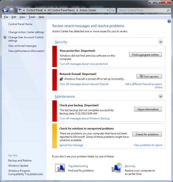Open the Tools menu
The width and height of the screenshot is (173, 182).
(32, 17)
